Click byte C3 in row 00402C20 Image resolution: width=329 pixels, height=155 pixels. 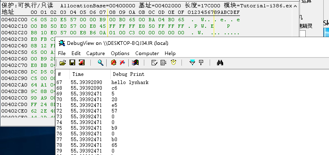point(132,33)
